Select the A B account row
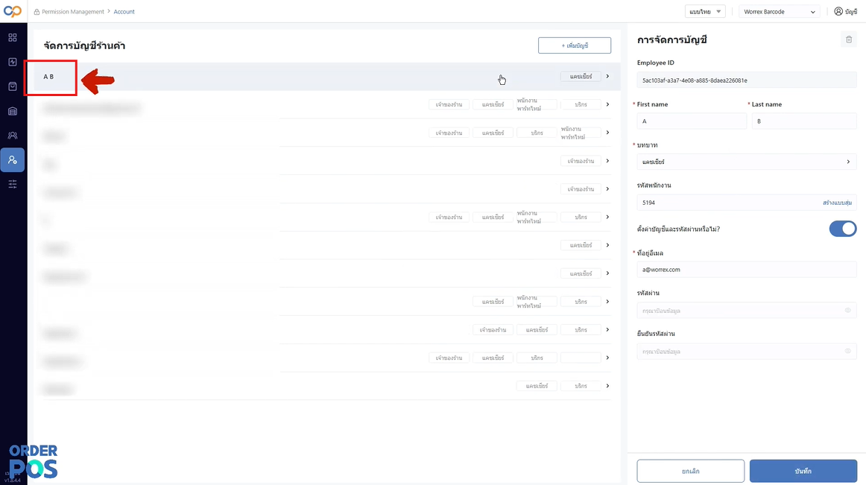 pyautogui.click(x=327, y=76)
